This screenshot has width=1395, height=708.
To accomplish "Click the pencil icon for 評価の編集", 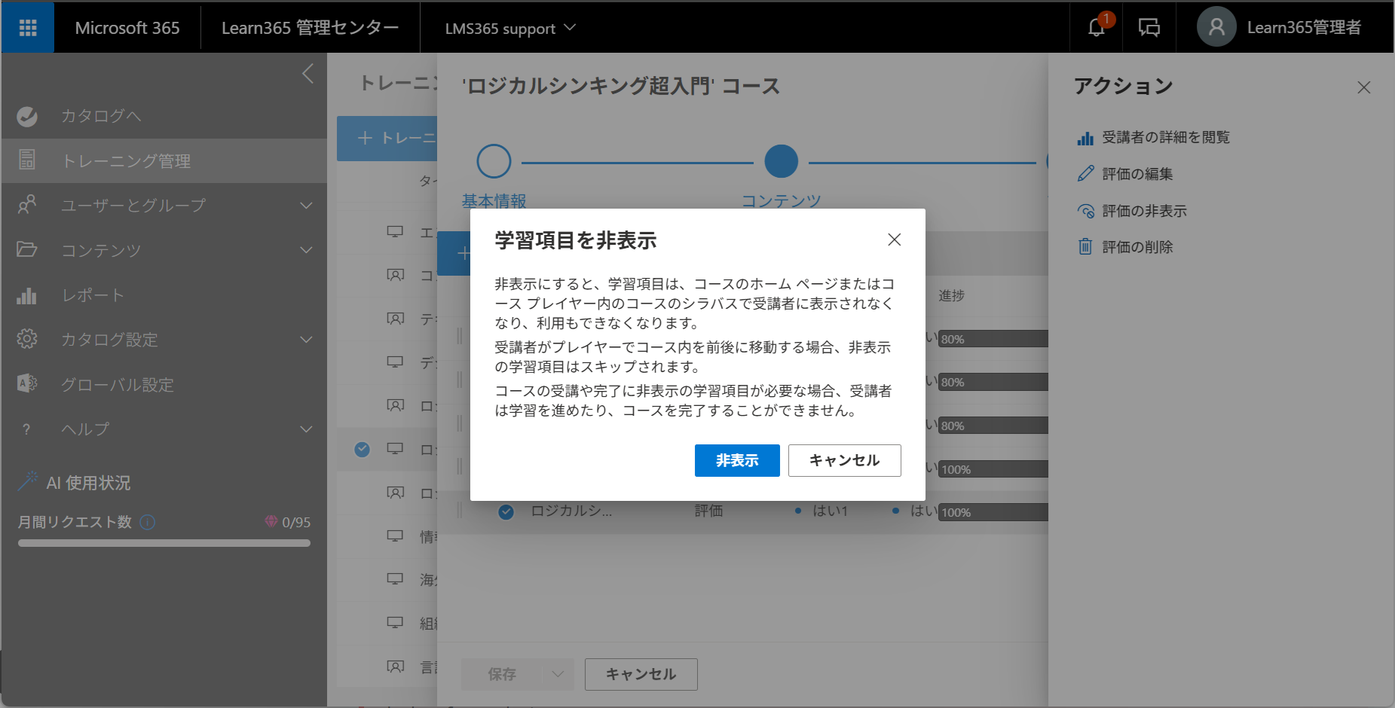I will click(x=1085, y=174).
